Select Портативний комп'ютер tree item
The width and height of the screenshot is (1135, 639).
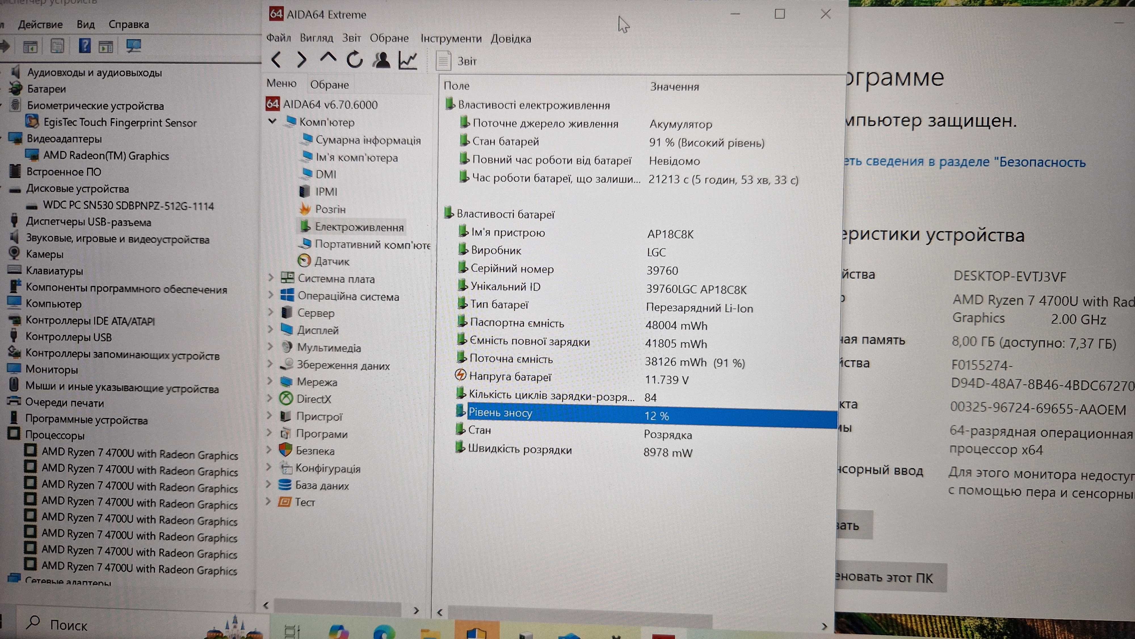coord(373,244)
